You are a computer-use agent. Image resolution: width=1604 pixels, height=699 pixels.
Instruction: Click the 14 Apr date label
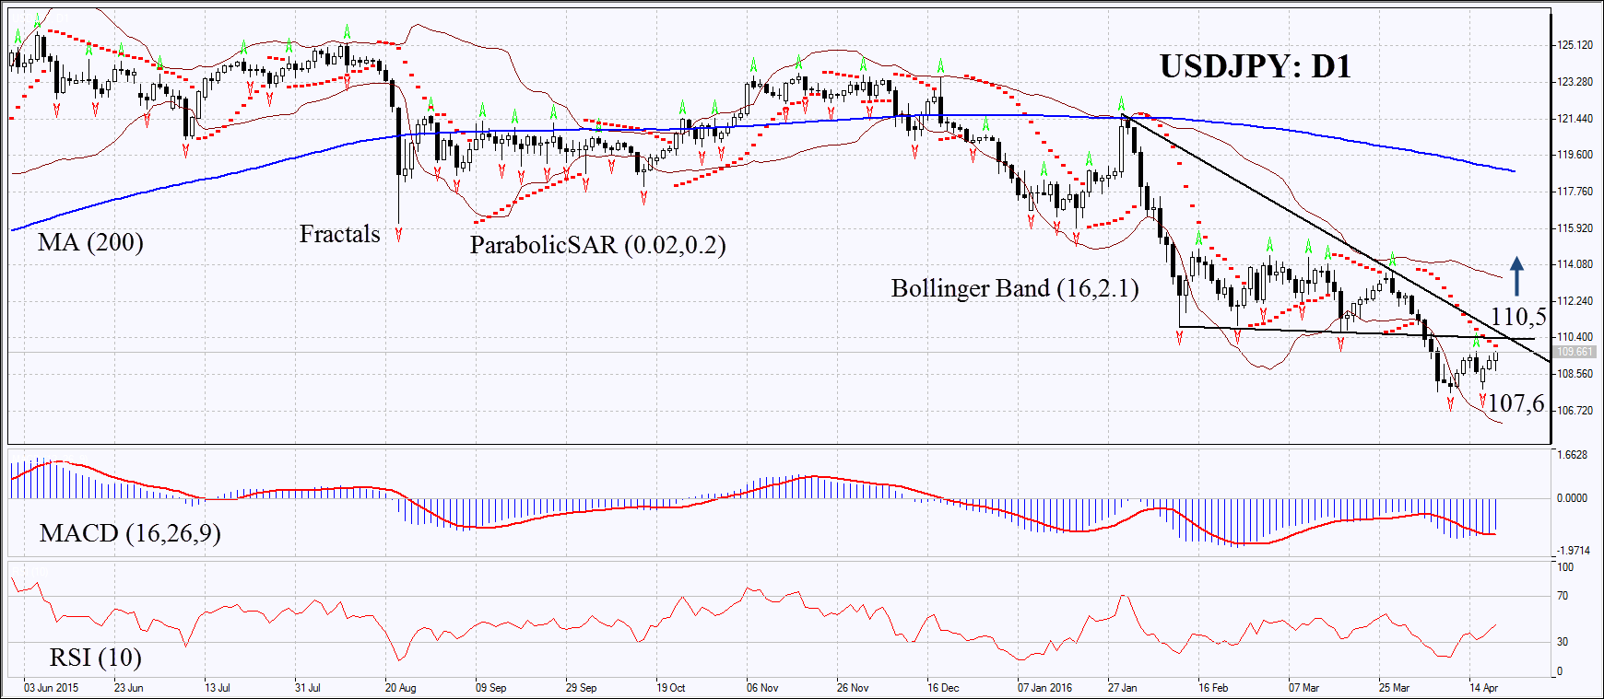pos(1483,688)
